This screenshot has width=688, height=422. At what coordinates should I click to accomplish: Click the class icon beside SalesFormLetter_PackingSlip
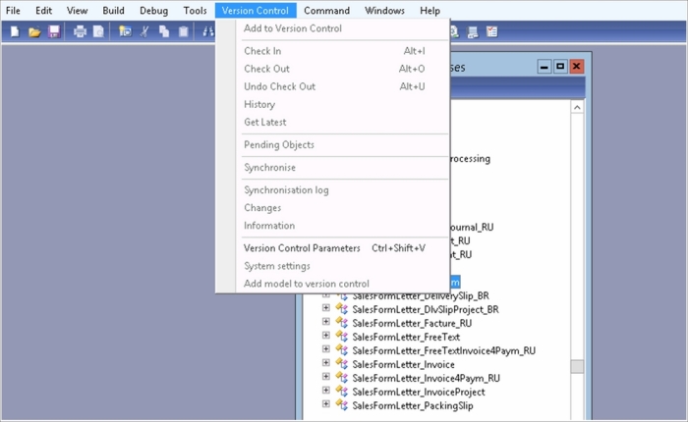point(342,405)
